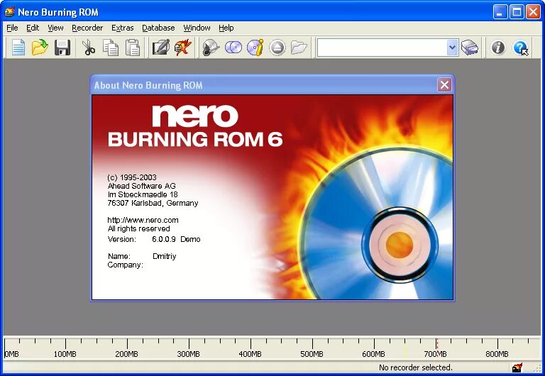Open About Nero info icon

[498, 48]
